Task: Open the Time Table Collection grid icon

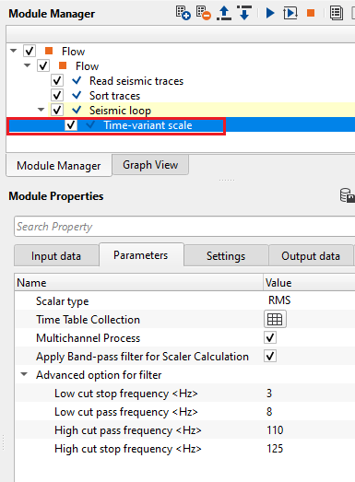Action: [x=275, y=320]
